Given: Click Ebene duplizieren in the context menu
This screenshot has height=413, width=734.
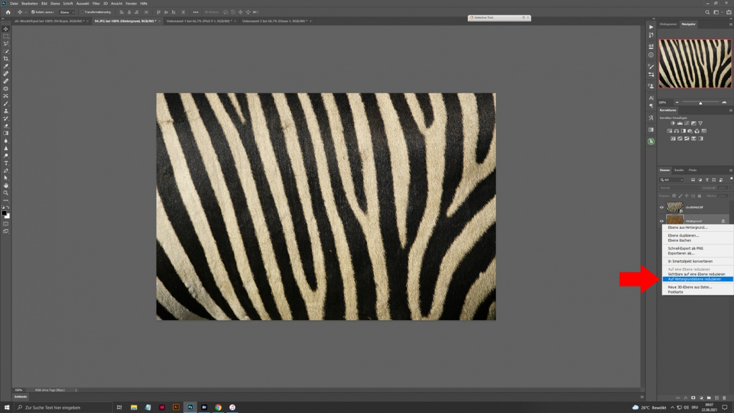Looking at the screenshot, I should 684,236.
